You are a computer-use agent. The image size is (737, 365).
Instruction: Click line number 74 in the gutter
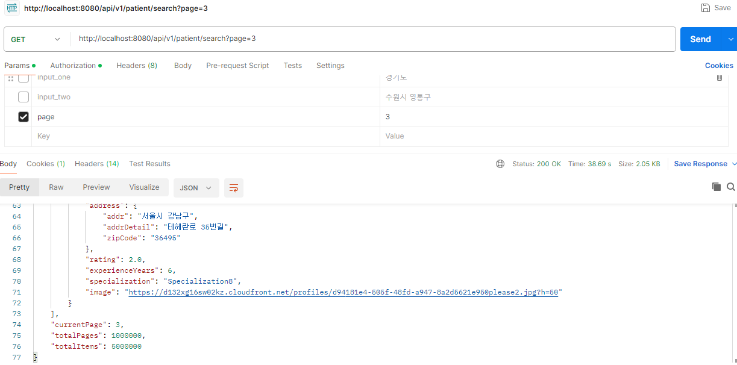[x=16, y=325]
